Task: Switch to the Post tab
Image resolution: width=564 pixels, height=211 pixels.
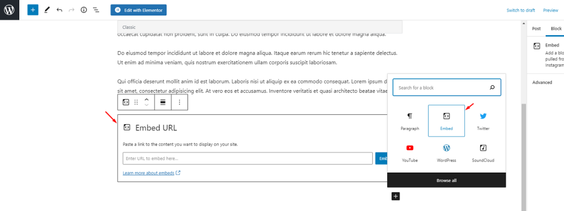Action: coord(536,29)
